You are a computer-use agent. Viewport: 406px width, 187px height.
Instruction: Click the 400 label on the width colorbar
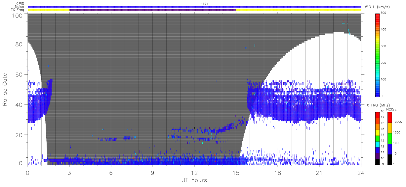click(384, 30)
